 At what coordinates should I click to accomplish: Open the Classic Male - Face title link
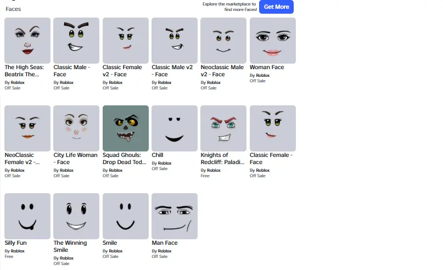pyautogui.click(x=72, y=71)
